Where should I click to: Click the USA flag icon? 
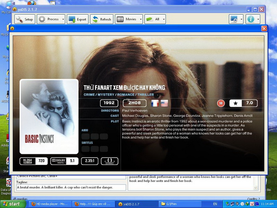(164, 103)
